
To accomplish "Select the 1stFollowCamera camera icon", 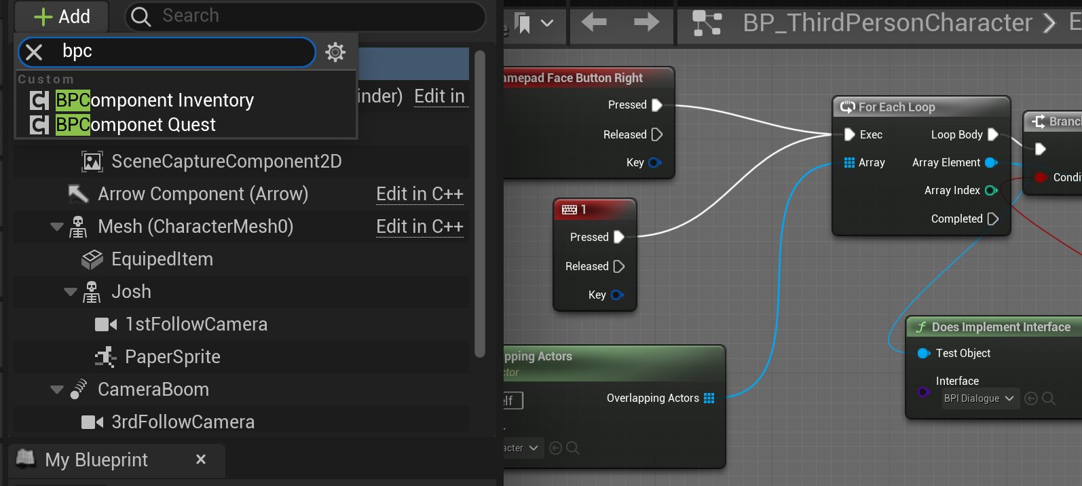I will coord(105,324).
